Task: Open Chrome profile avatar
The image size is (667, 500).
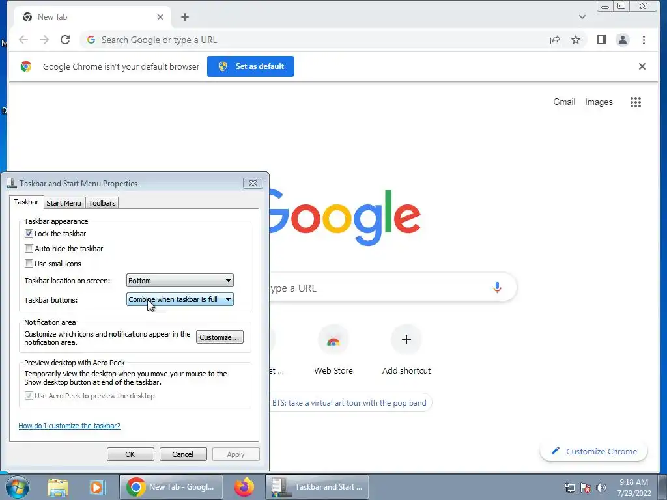Action: coord(622,40)
